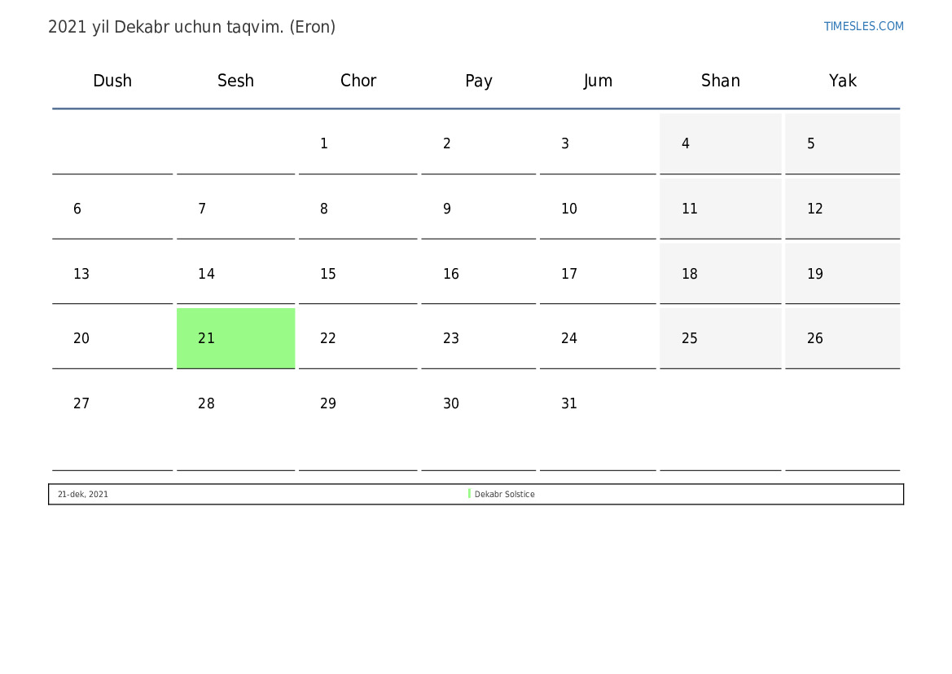This screenshot has width=952, height=674.
Task: Select the Shan weekday header
Action: (721, 81)
